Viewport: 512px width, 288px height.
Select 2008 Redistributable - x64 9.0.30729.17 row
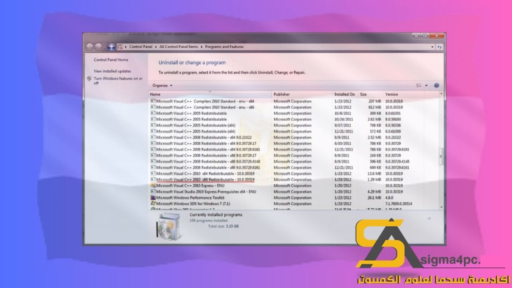pos(206,143)
